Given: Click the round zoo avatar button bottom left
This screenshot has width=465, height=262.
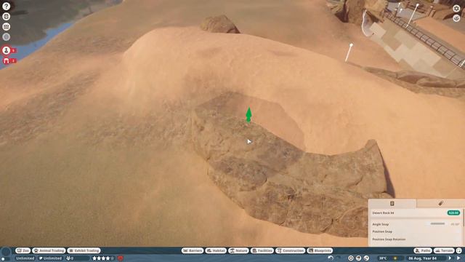Looking at the screenshot, I should click(6, 253).
